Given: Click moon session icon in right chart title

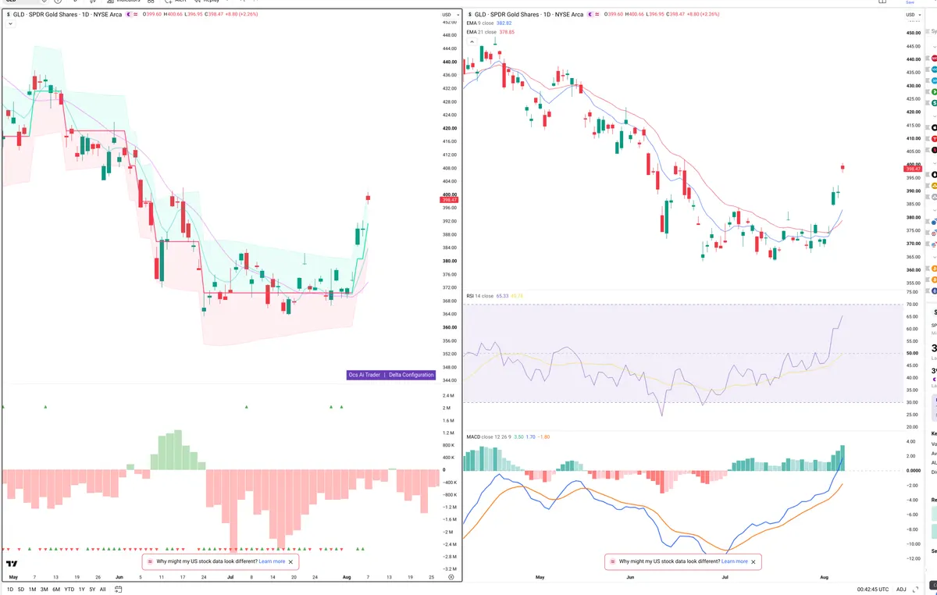Looking at the screenshot, I should click(x=592, y=14).
